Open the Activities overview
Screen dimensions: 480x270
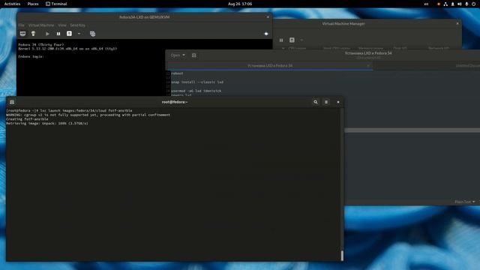(x=12, y=4)
